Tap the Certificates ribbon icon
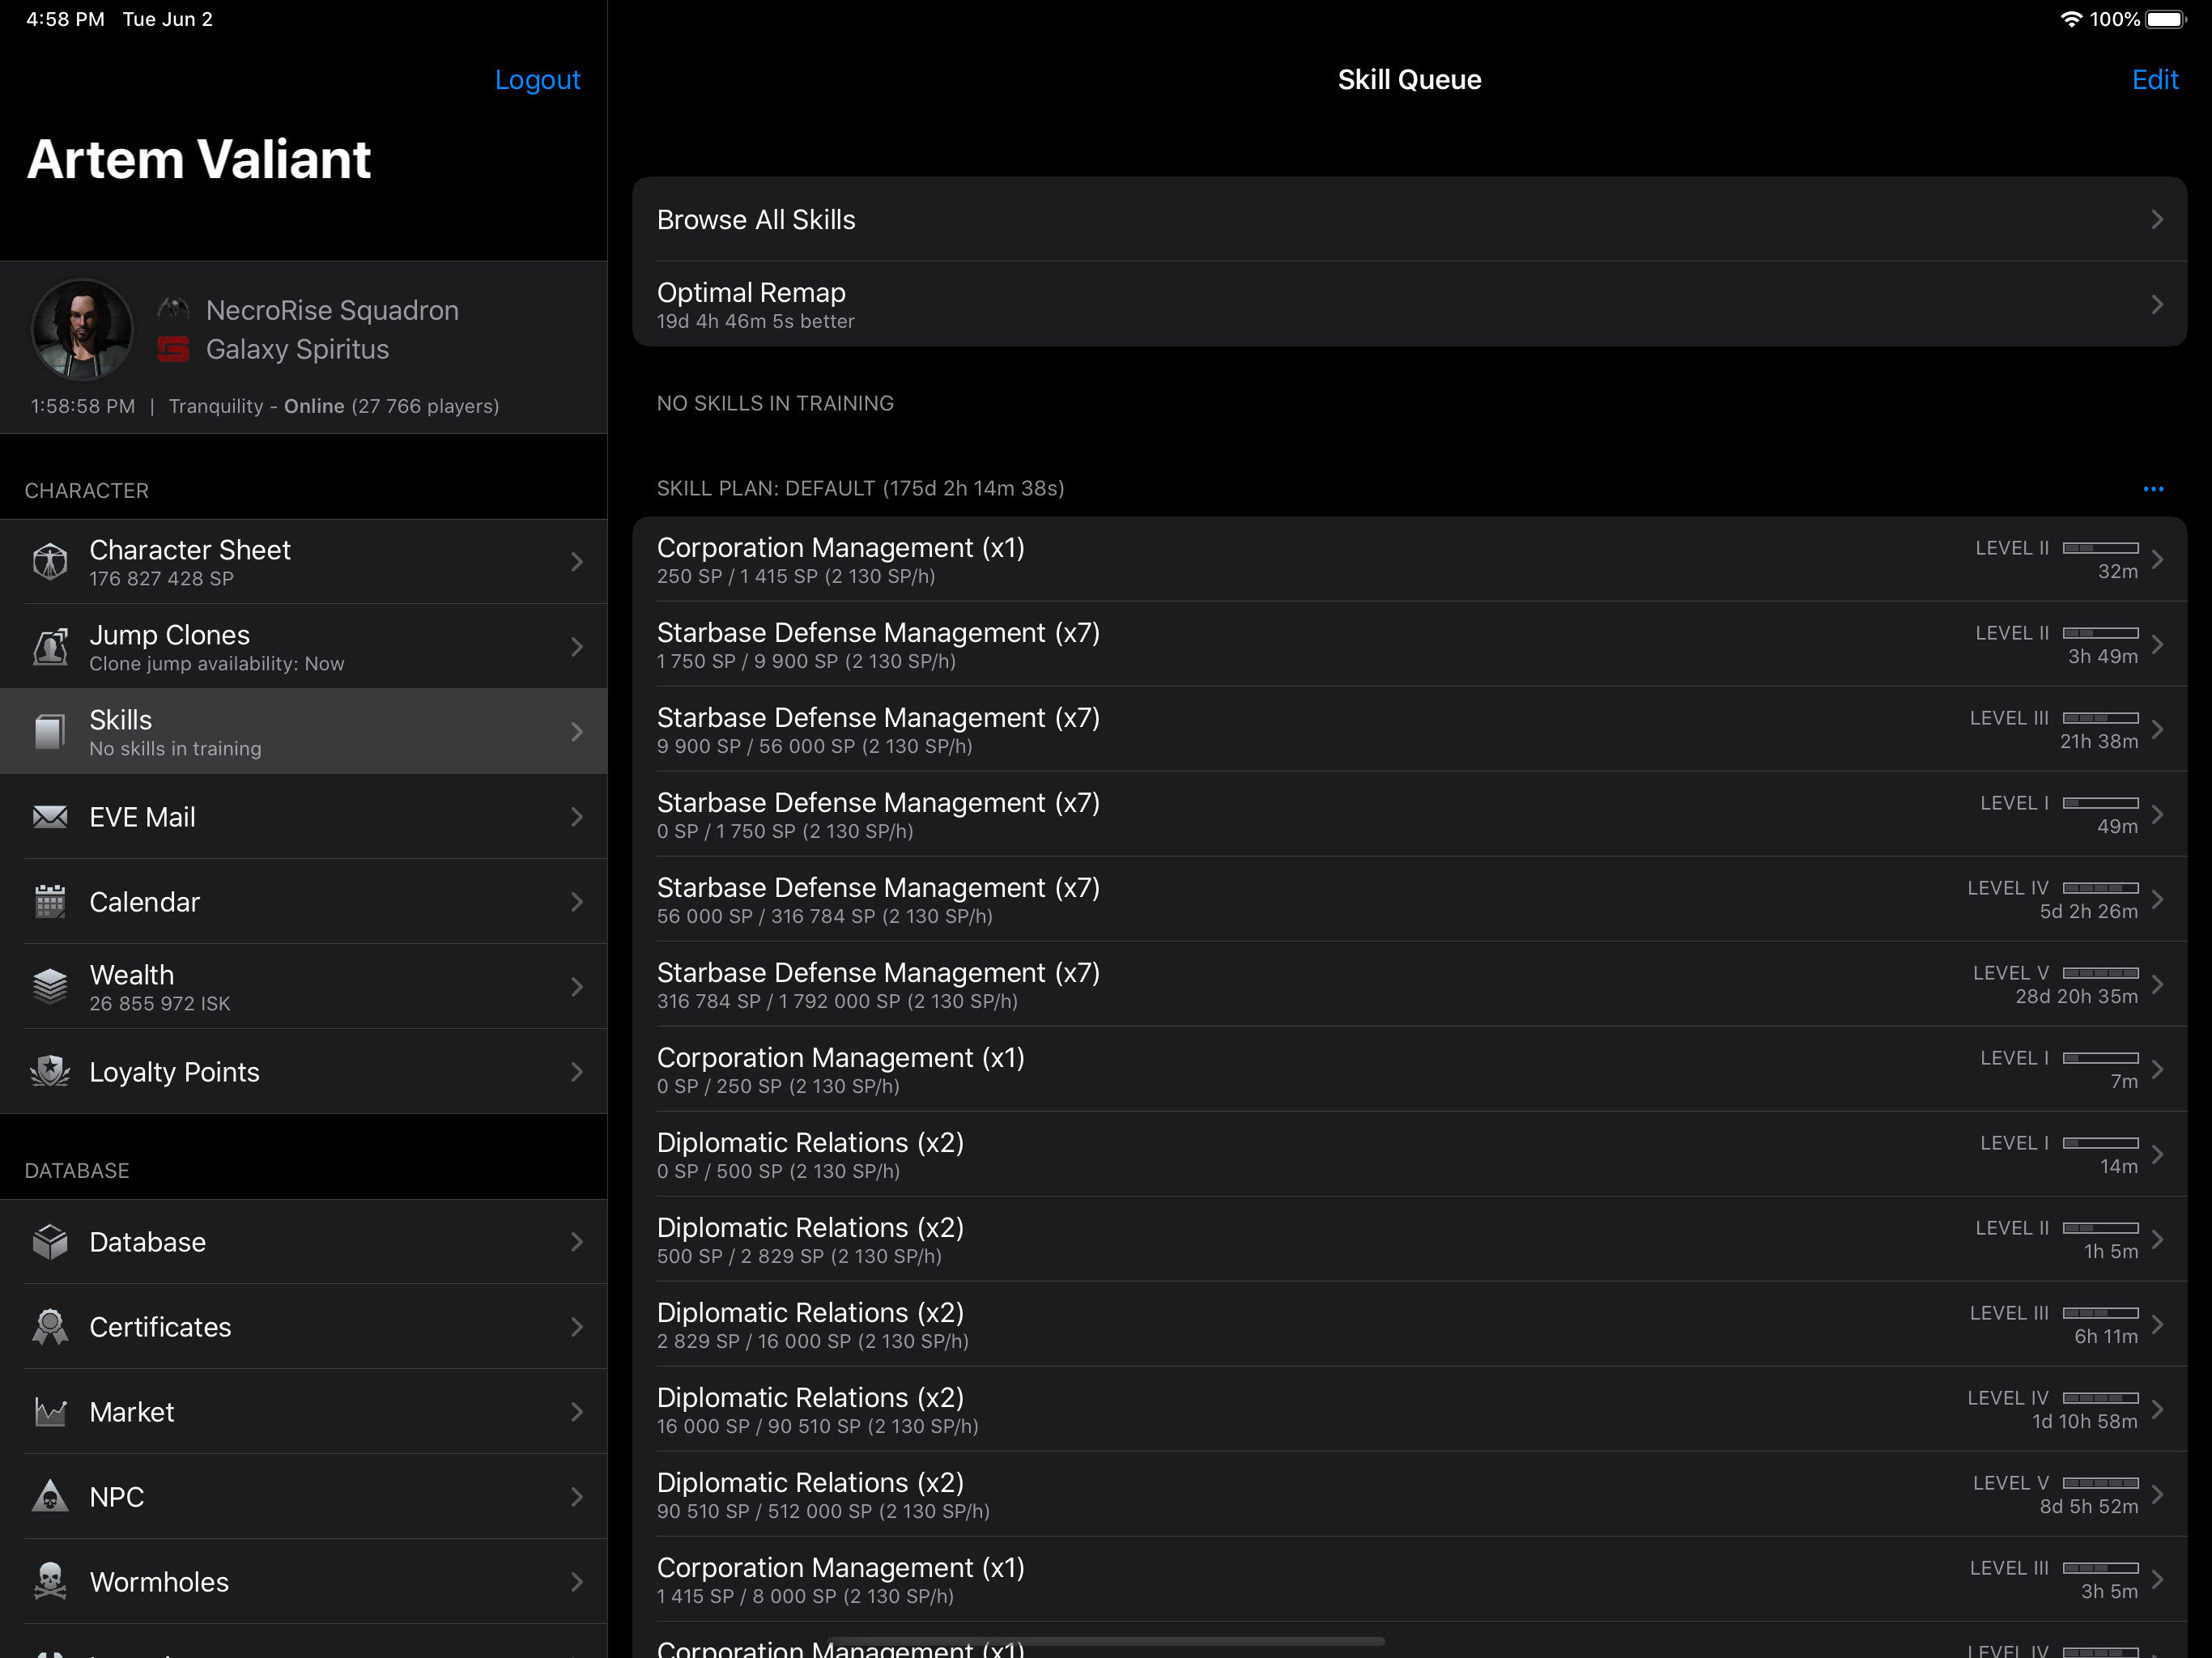The height and width of the screenshot is (1658, 2212). pyautogui.click(x=50, y=1326)
